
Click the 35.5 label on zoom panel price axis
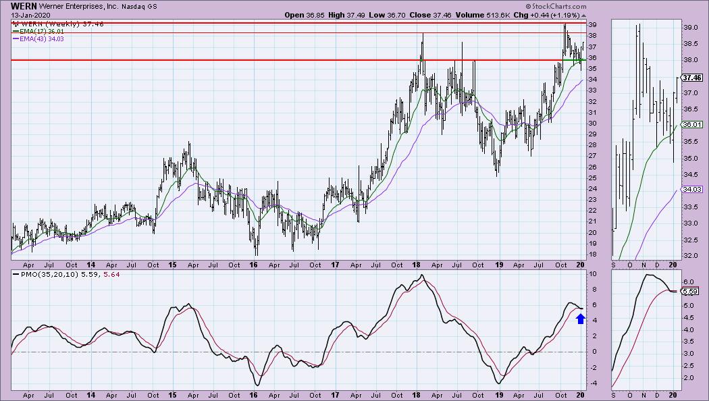point(691,142)
